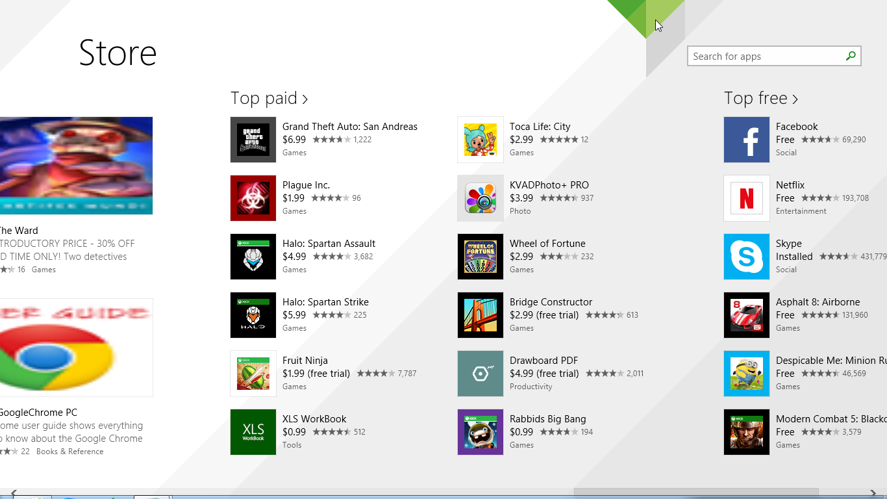
Task: Click the Wheel of Fortune title
Action: [x=547, y=244]
